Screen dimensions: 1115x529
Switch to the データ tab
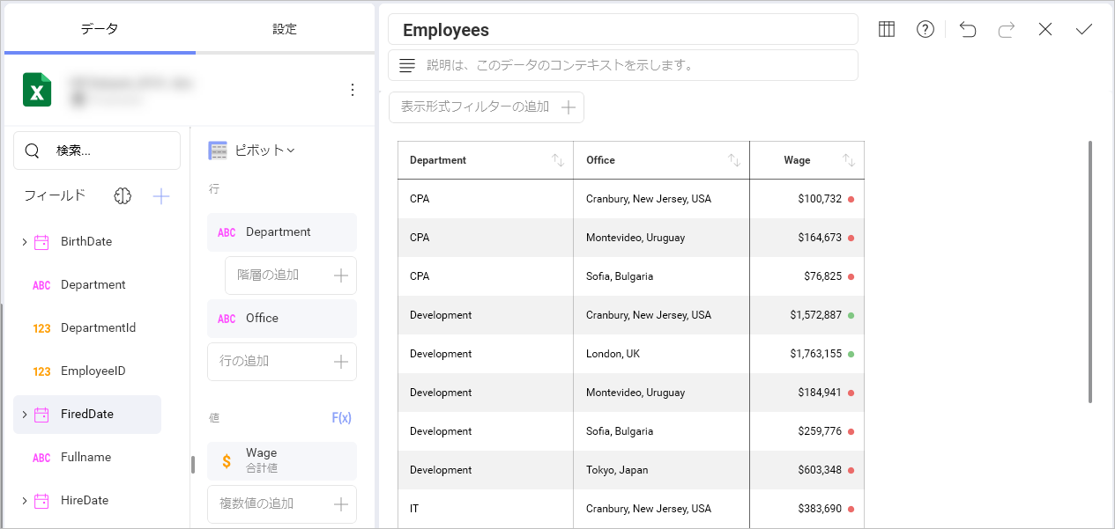(100, 29)
